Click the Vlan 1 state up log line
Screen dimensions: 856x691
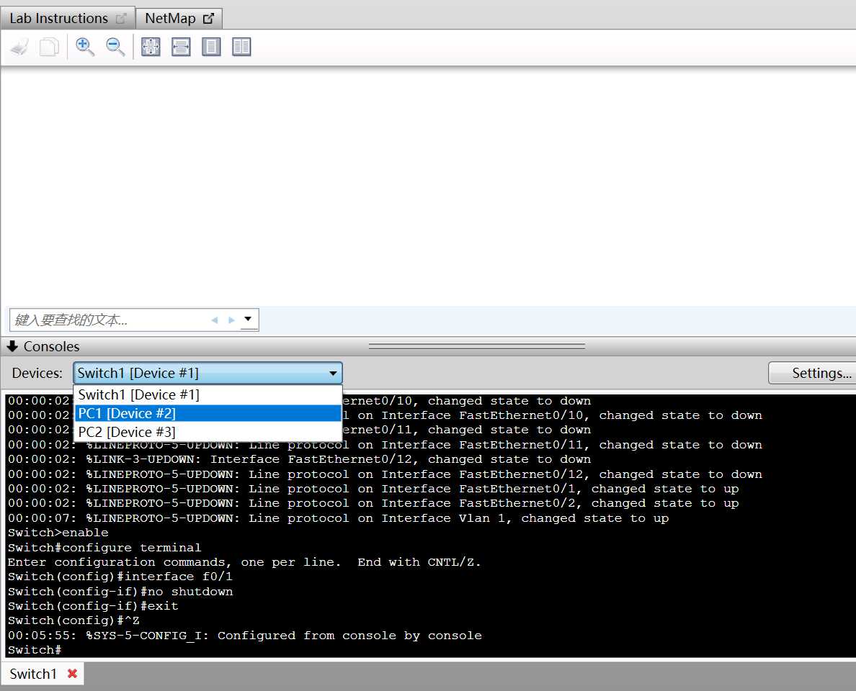pos(338,518)
